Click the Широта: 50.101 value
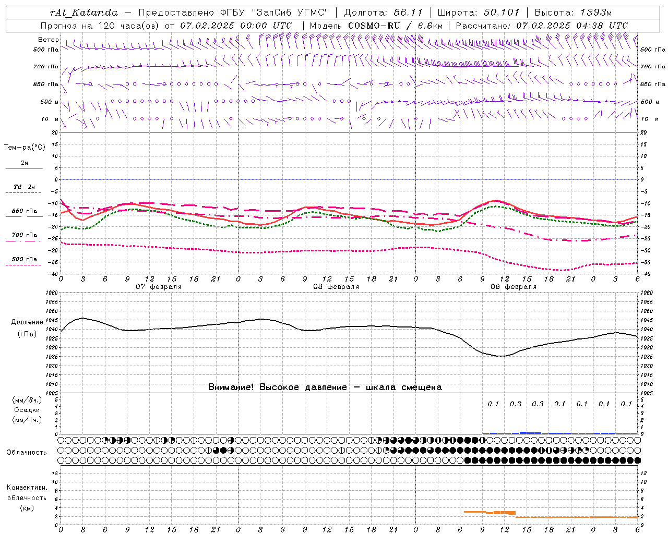Screen dimensions: 668x534 pos(479,13)
